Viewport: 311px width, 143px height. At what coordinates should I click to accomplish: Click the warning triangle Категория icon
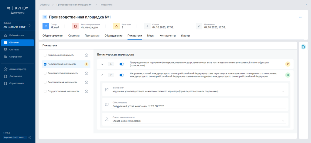pyautogui.click(x=117, y=26)
